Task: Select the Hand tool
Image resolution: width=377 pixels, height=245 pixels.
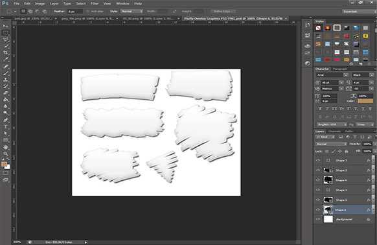Action: 6,147
